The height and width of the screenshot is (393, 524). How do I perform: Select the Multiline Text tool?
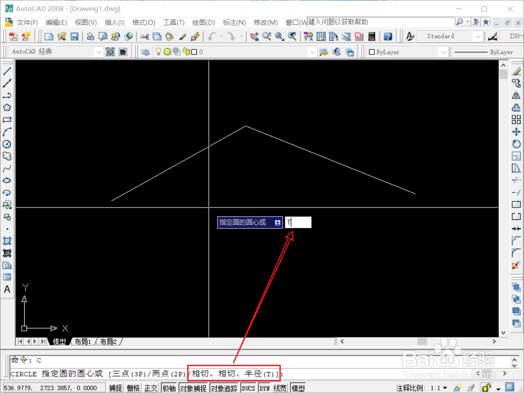(x=7, y=289)
